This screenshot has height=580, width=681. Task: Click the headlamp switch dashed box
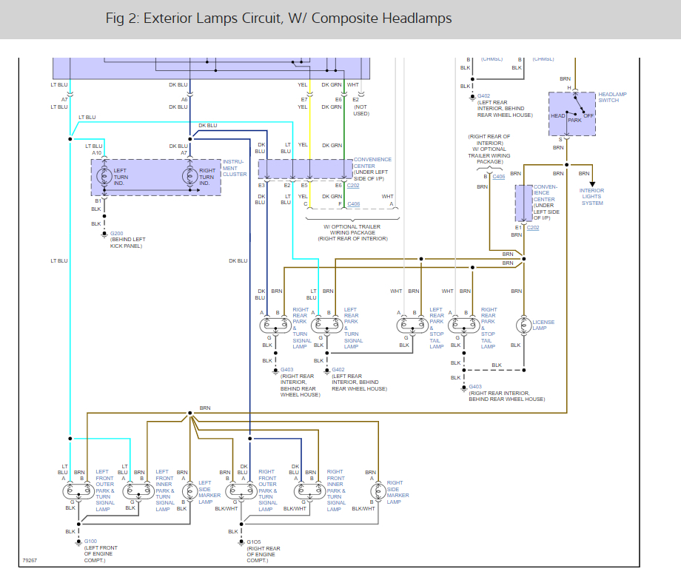(x=572, y=114)
